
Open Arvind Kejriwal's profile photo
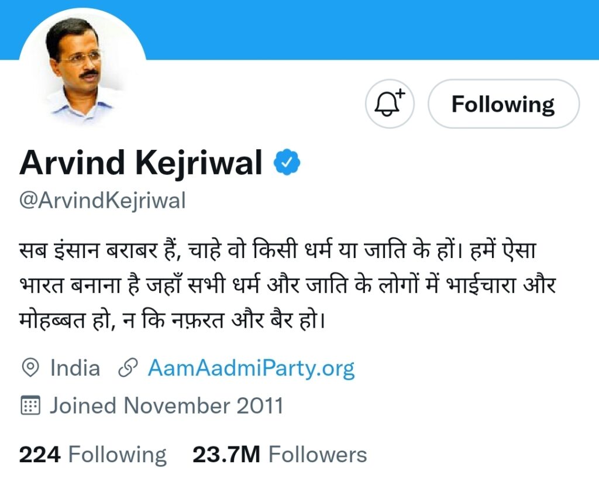82,67
